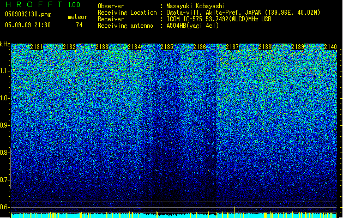The height and width of the screenshot is (218, 343).
Task: Click time marker 2133
Action: (102, 47)
